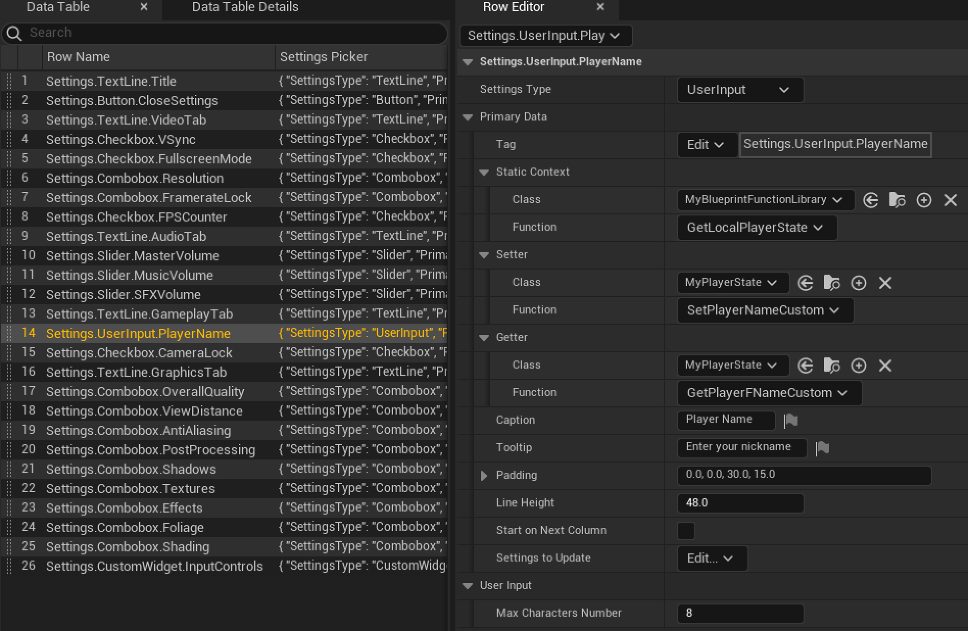Switch to the Data Table Details tab
Viewport: 968px width, 631px height.
coord(245,7)
